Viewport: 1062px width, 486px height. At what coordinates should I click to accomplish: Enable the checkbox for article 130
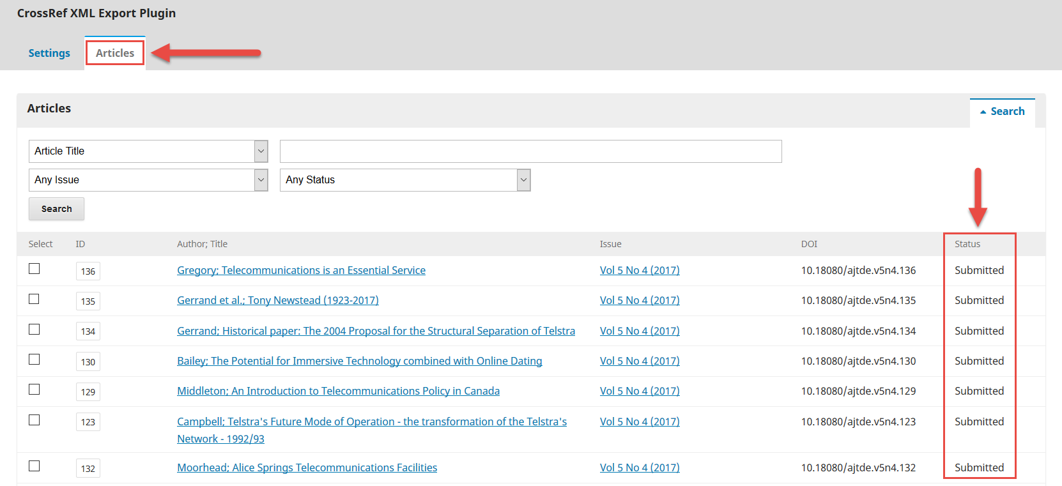pyautogui.click(x=35, y=360)
